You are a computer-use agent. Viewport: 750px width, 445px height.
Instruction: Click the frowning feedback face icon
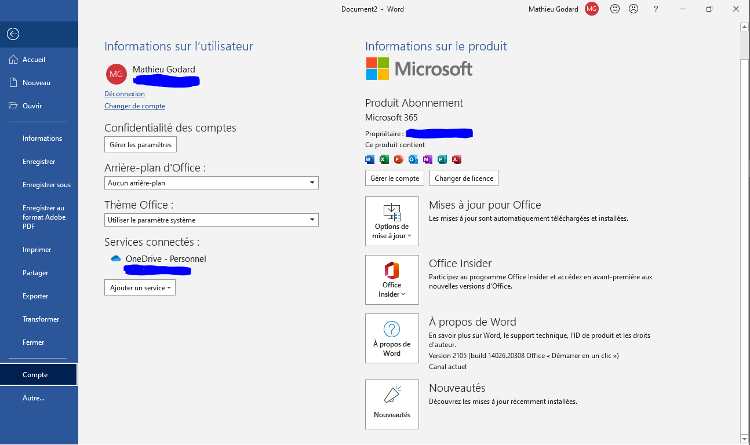634,9
